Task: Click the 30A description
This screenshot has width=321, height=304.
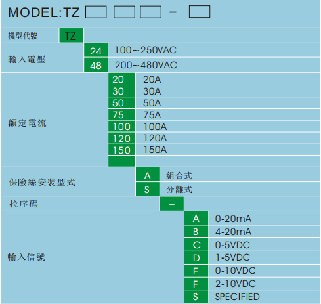Action: coord(152,91)
